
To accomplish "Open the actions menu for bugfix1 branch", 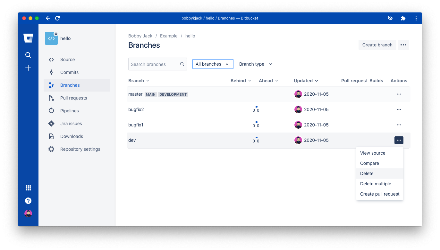I will pos(399,125).
